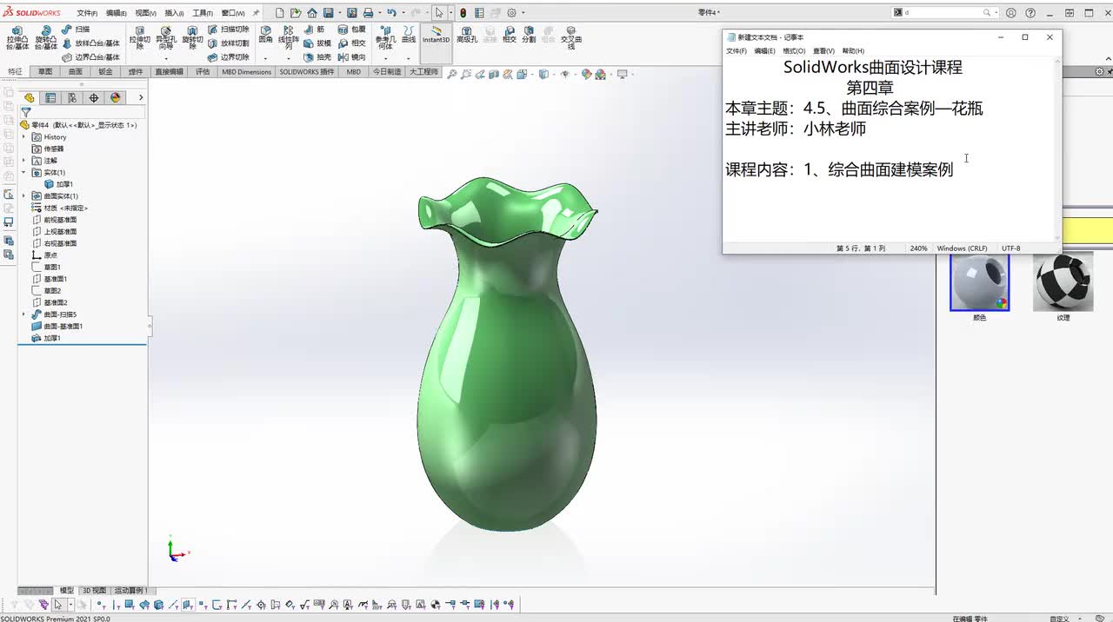Open the 插入 insert menu
The image size is (1113, 622).
(174, 13)
